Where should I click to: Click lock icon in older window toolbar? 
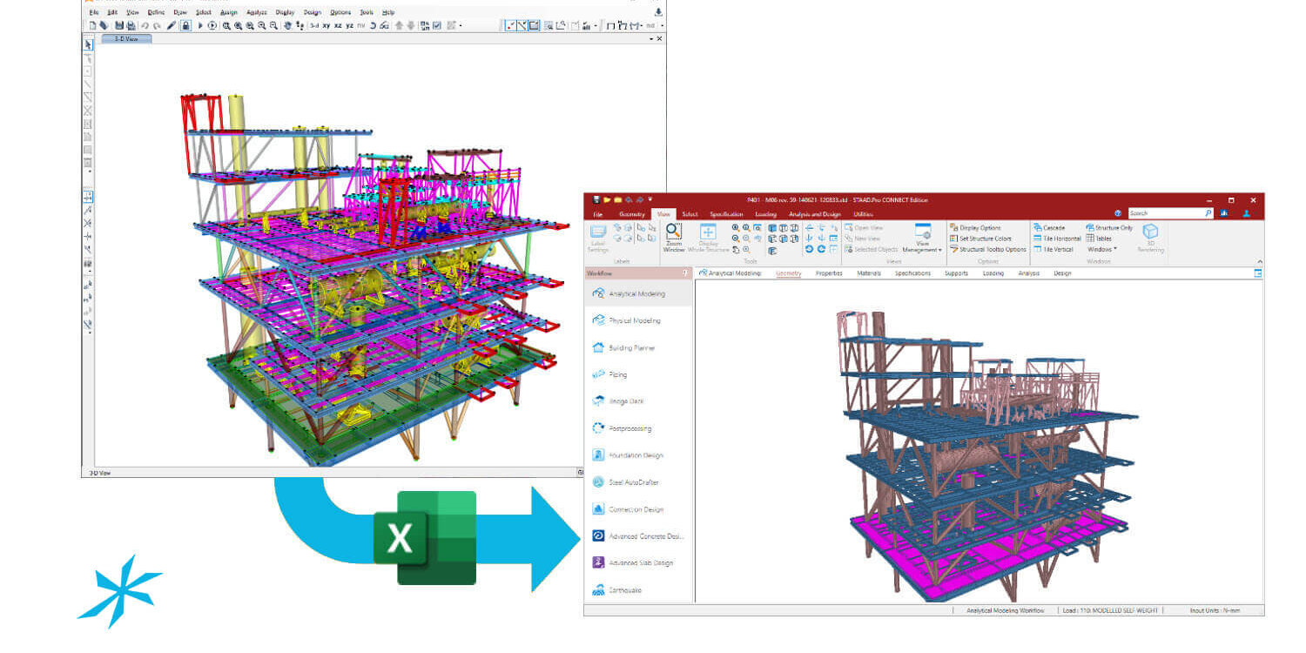[x=185, y=25]
